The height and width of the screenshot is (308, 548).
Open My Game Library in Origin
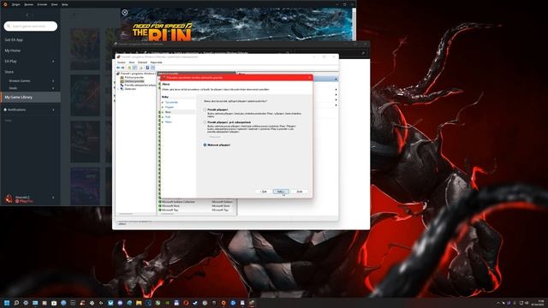pyautogui.click(x=31, y=97)
